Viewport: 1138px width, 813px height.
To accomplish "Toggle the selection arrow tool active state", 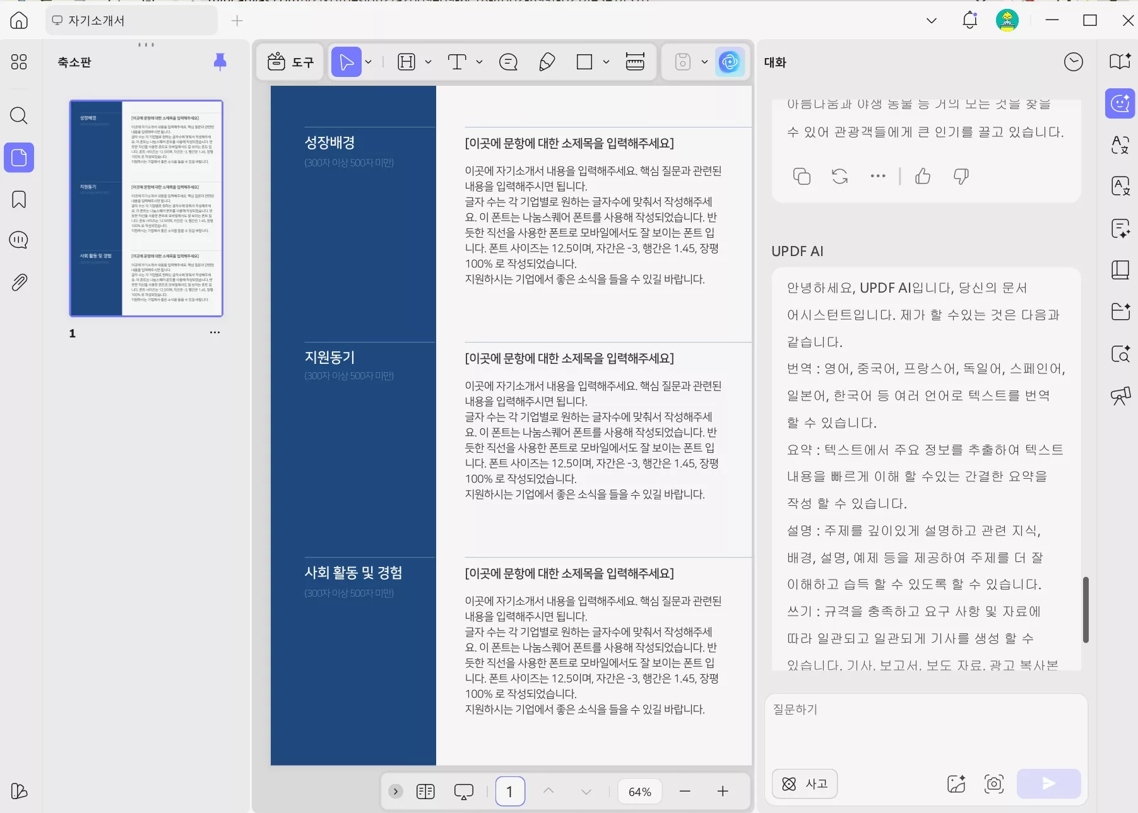I will 347,62.
